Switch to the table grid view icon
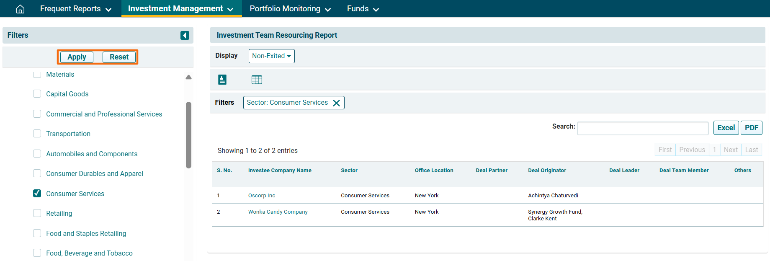 click(257, 80)
